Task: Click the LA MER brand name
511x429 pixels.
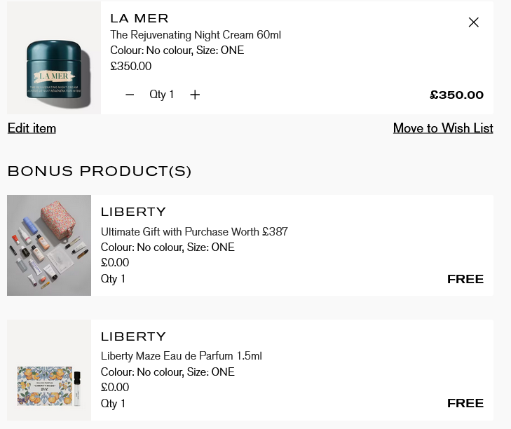Action: click(139, 18)
